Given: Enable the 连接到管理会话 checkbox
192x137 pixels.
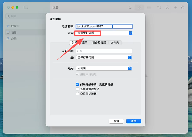Looking at the screenshot, I should pos(78,89).
